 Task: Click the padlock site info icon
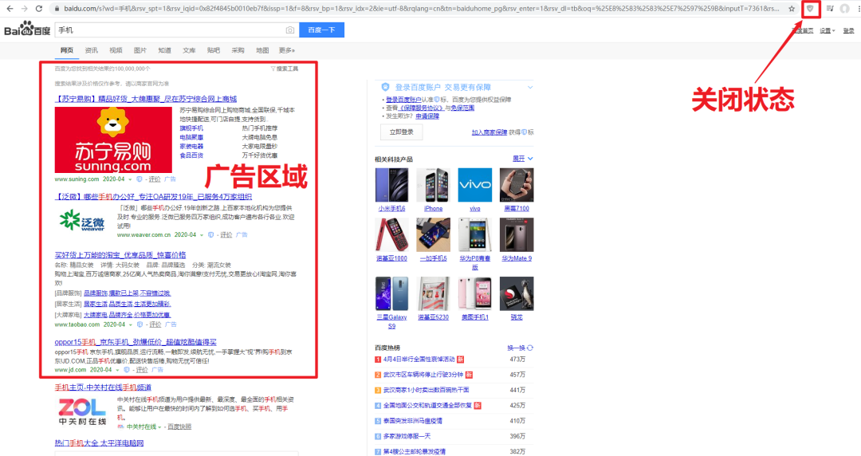57,9
